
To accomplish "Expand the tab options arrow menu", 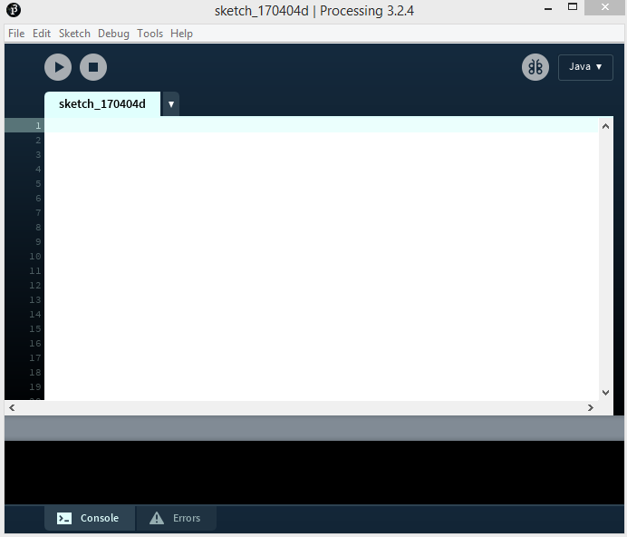I will (x=170, y=104).
